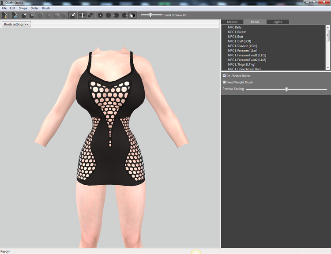
Task: Open the File menu
Action: click(x=4, y=8)
